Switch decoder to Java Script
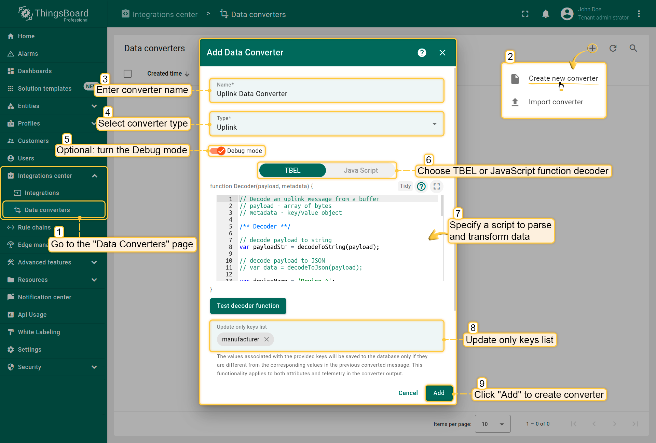The height and width of the screenshot is (443, 656). pyautogui.click(x=360, y=170)
